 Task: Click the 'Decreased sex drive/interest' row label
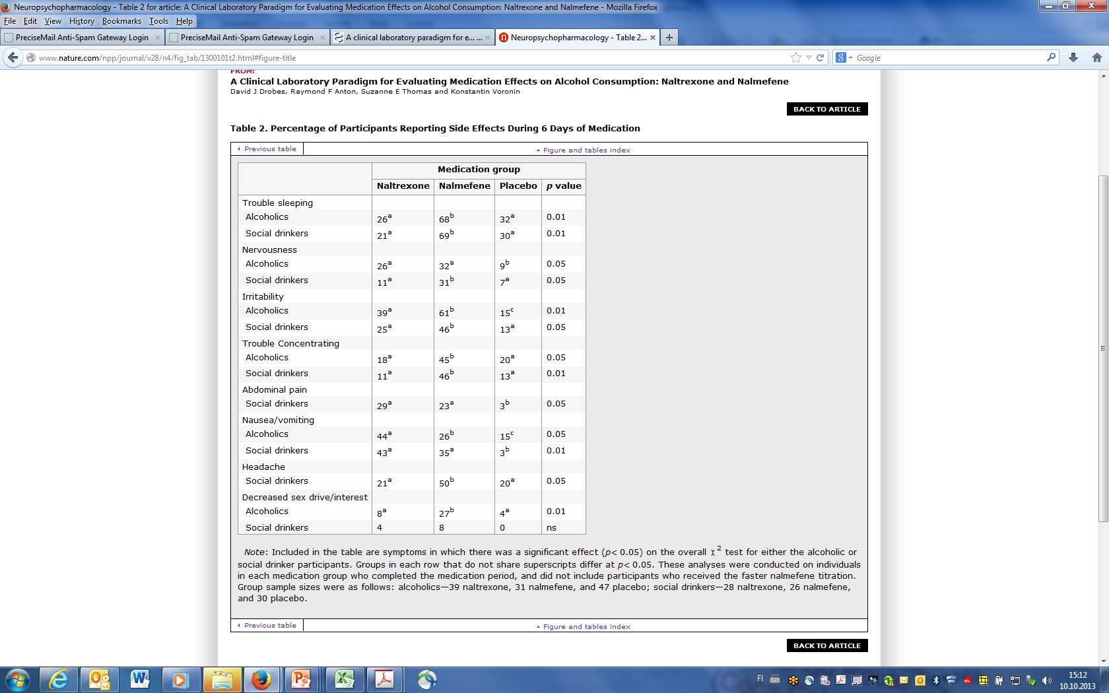point(304,497)
